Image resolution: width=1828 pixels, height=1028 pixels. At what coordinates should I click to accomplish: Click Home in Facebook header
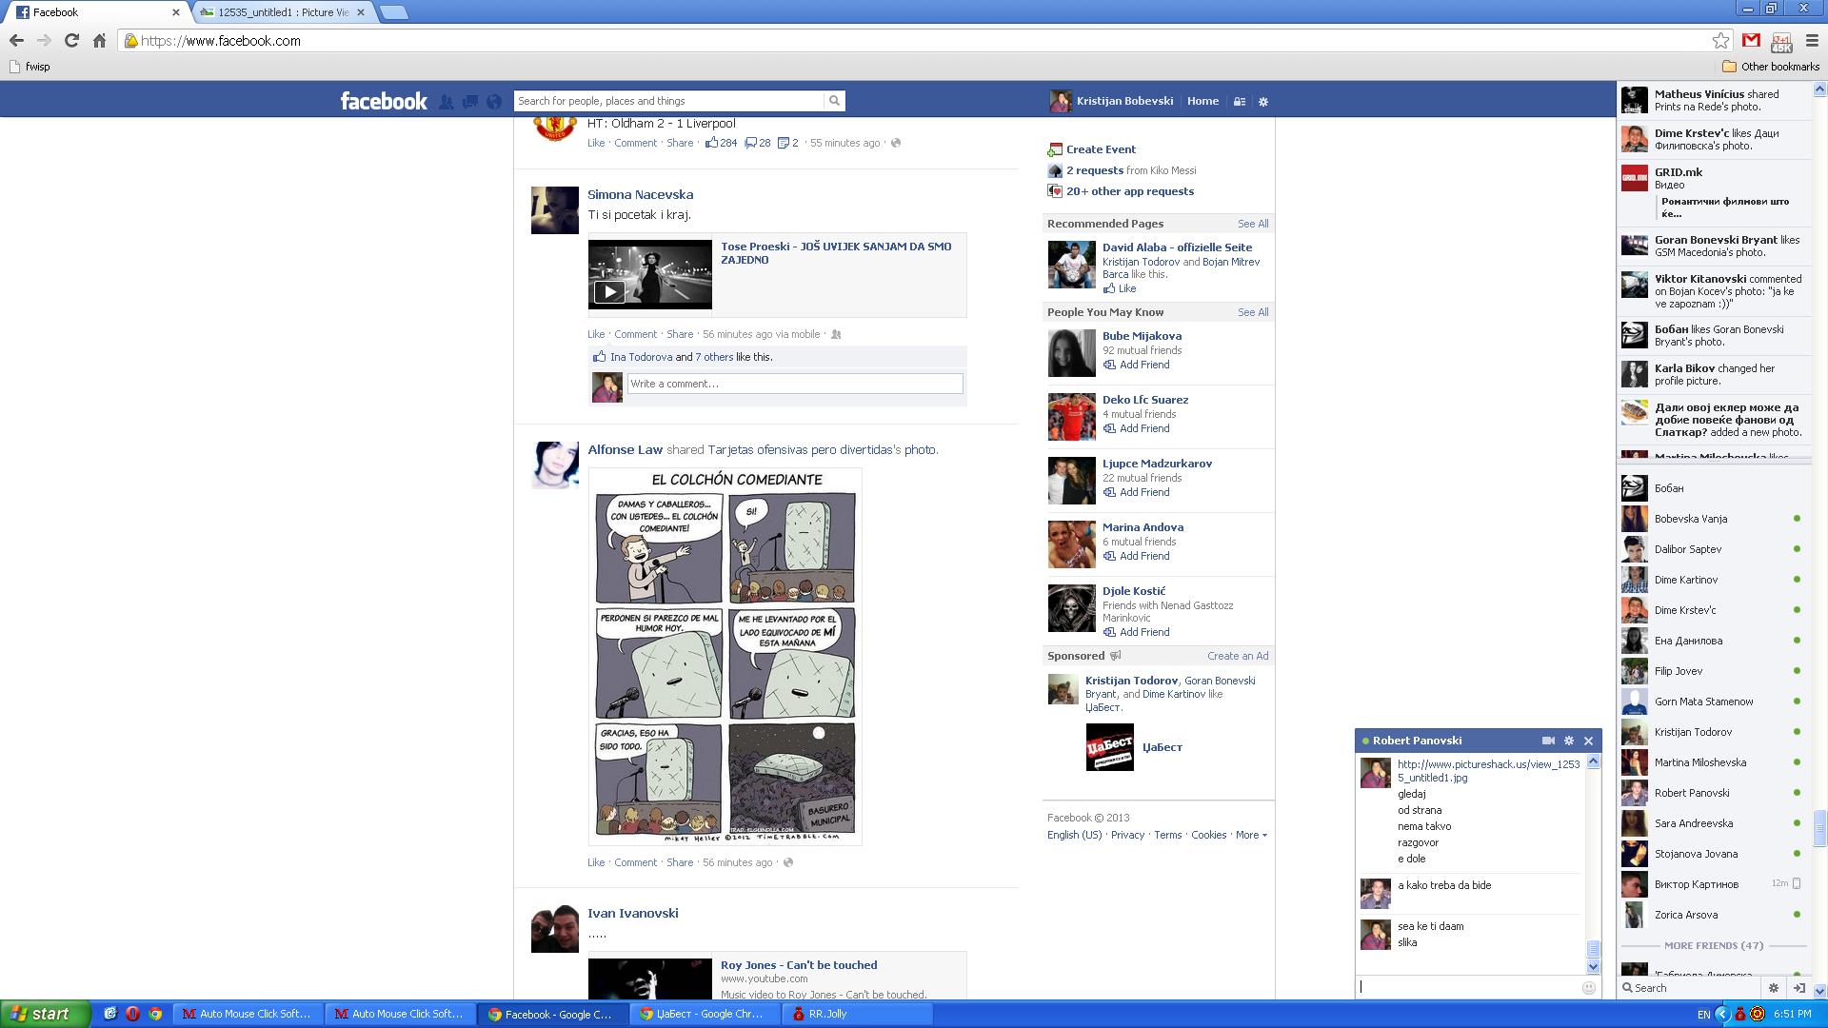(x=1202, y=101)
